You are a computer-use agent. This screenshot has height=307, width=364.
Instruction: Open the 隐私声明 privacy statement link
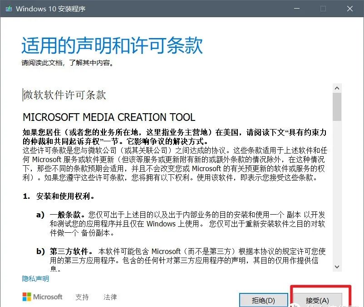pyautogui.click(x=35, y=278)
